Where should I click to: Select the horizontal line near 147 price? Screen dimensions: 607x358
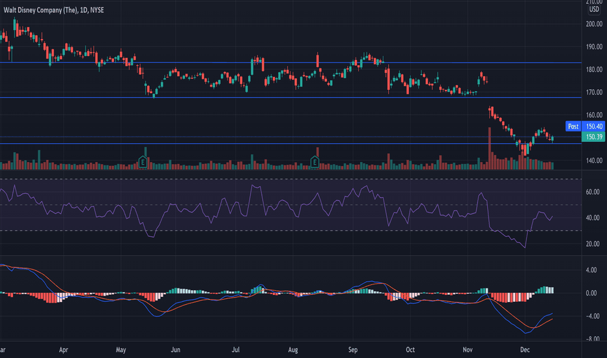(290, 144)
